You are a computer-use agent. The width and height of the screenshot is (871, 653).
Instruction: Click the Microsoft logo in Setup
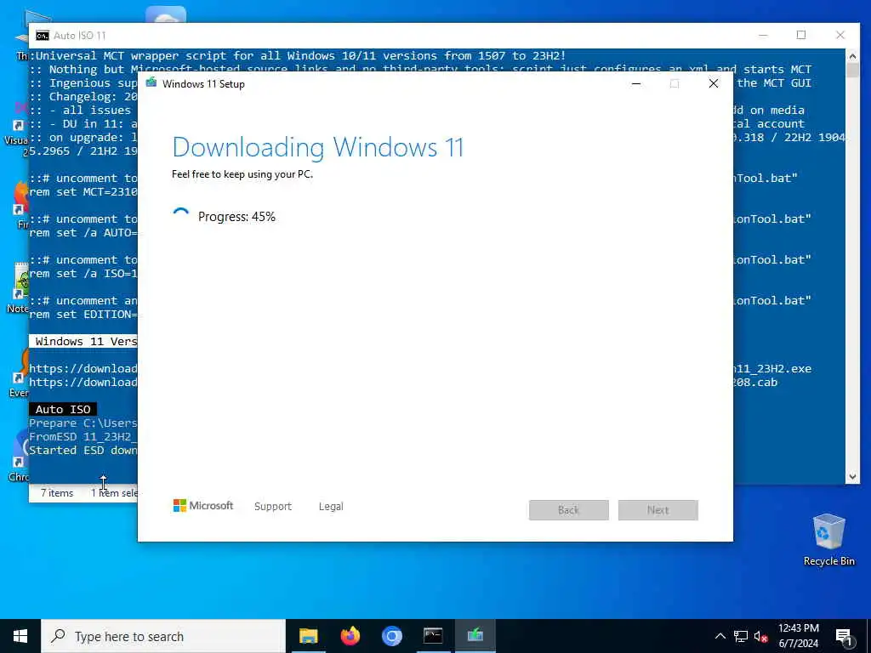pos(203,505)
